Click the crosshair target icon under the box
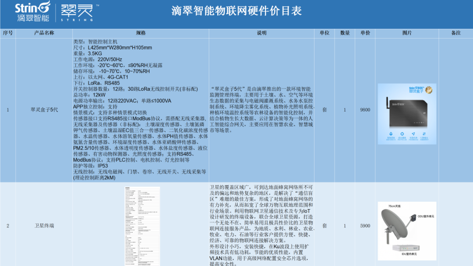 pos(402,134)
